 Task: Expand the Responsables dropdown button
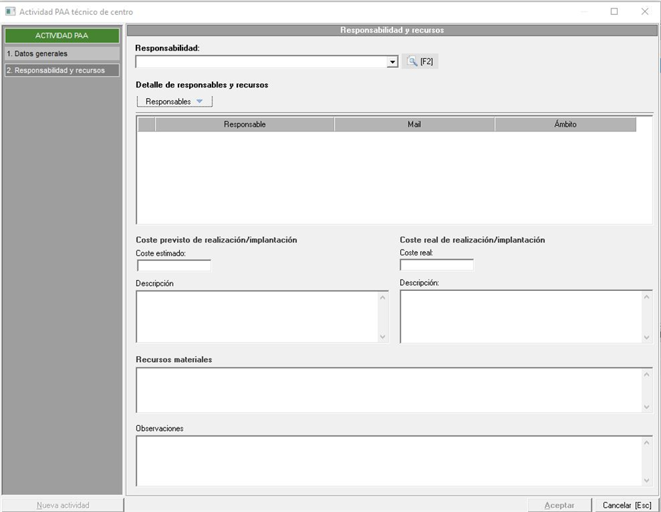(174, 102)
